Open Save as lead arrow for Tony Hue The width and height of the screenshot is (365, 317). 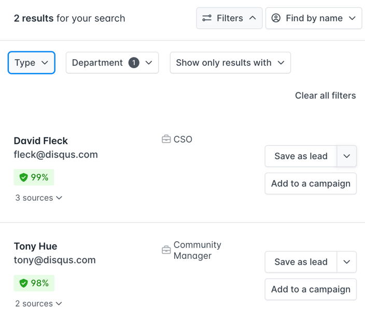347,262
